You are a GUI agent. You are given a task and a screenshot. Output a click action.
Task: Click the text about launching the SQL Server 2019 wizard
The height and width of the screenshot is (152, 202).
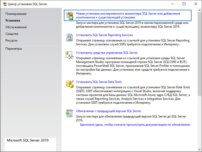click(132, 25)
